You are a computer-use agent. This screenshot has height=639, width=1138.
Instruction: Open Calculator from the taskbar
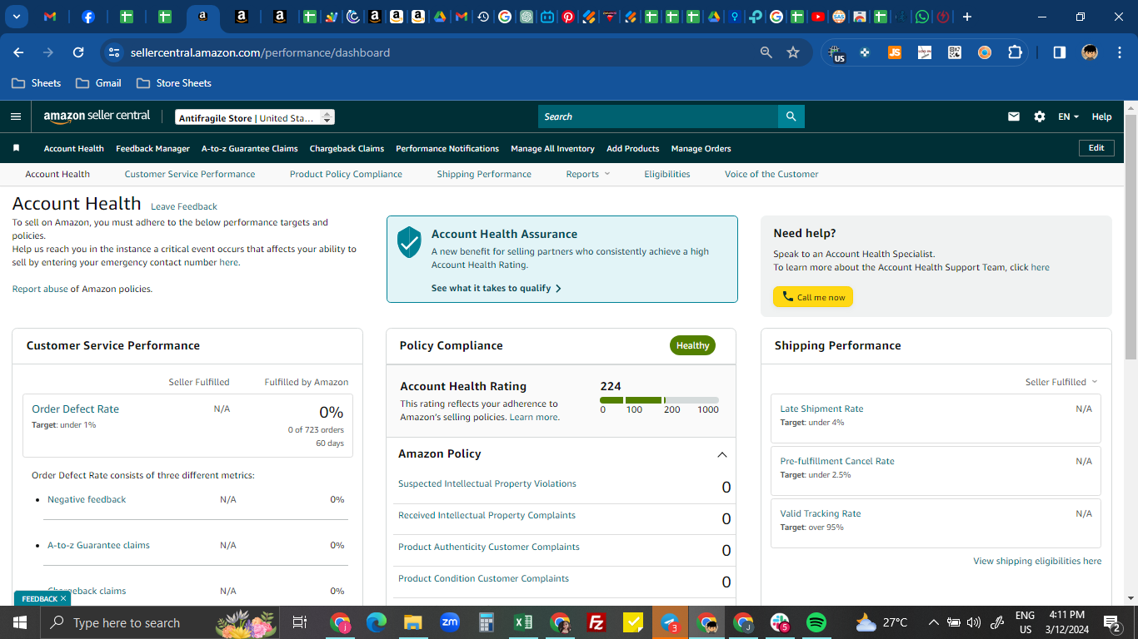point(487,622)
